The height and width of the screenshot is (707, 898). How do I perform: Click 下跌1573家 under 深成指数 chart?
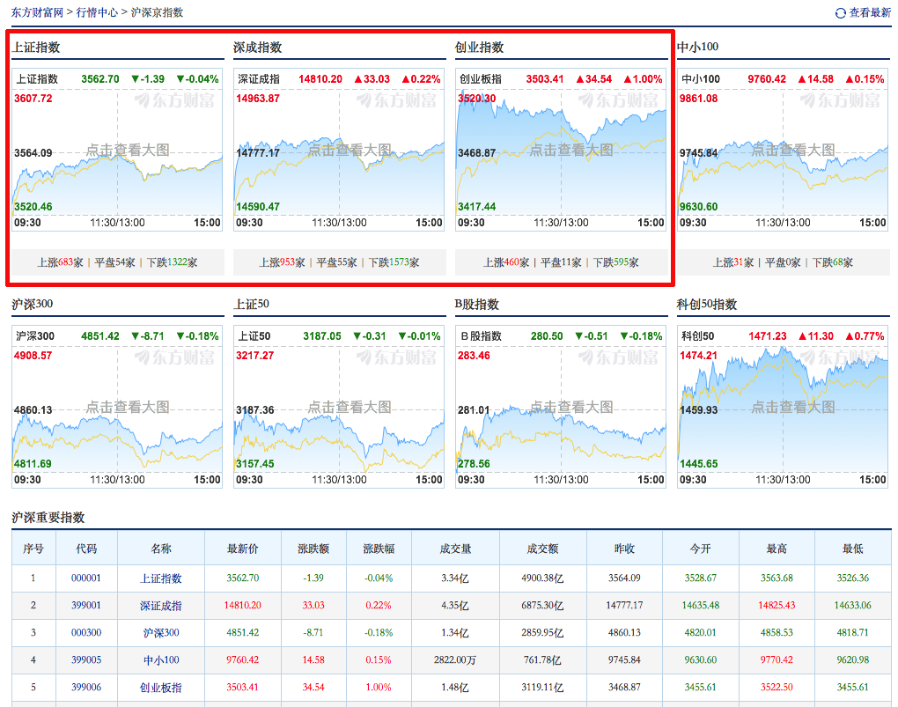pyautogui.click(x=394, y=262)
